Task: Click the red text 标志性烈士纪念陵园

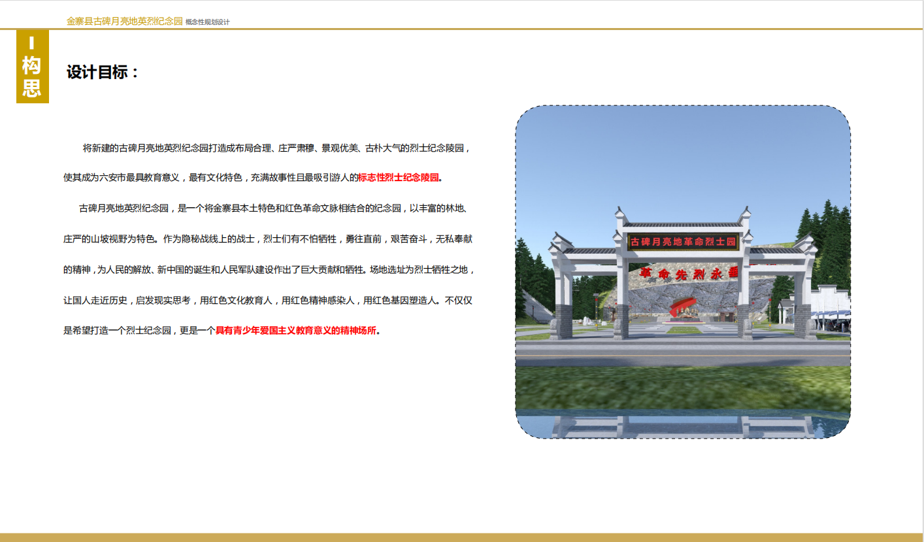Action: tap(399, 177)
